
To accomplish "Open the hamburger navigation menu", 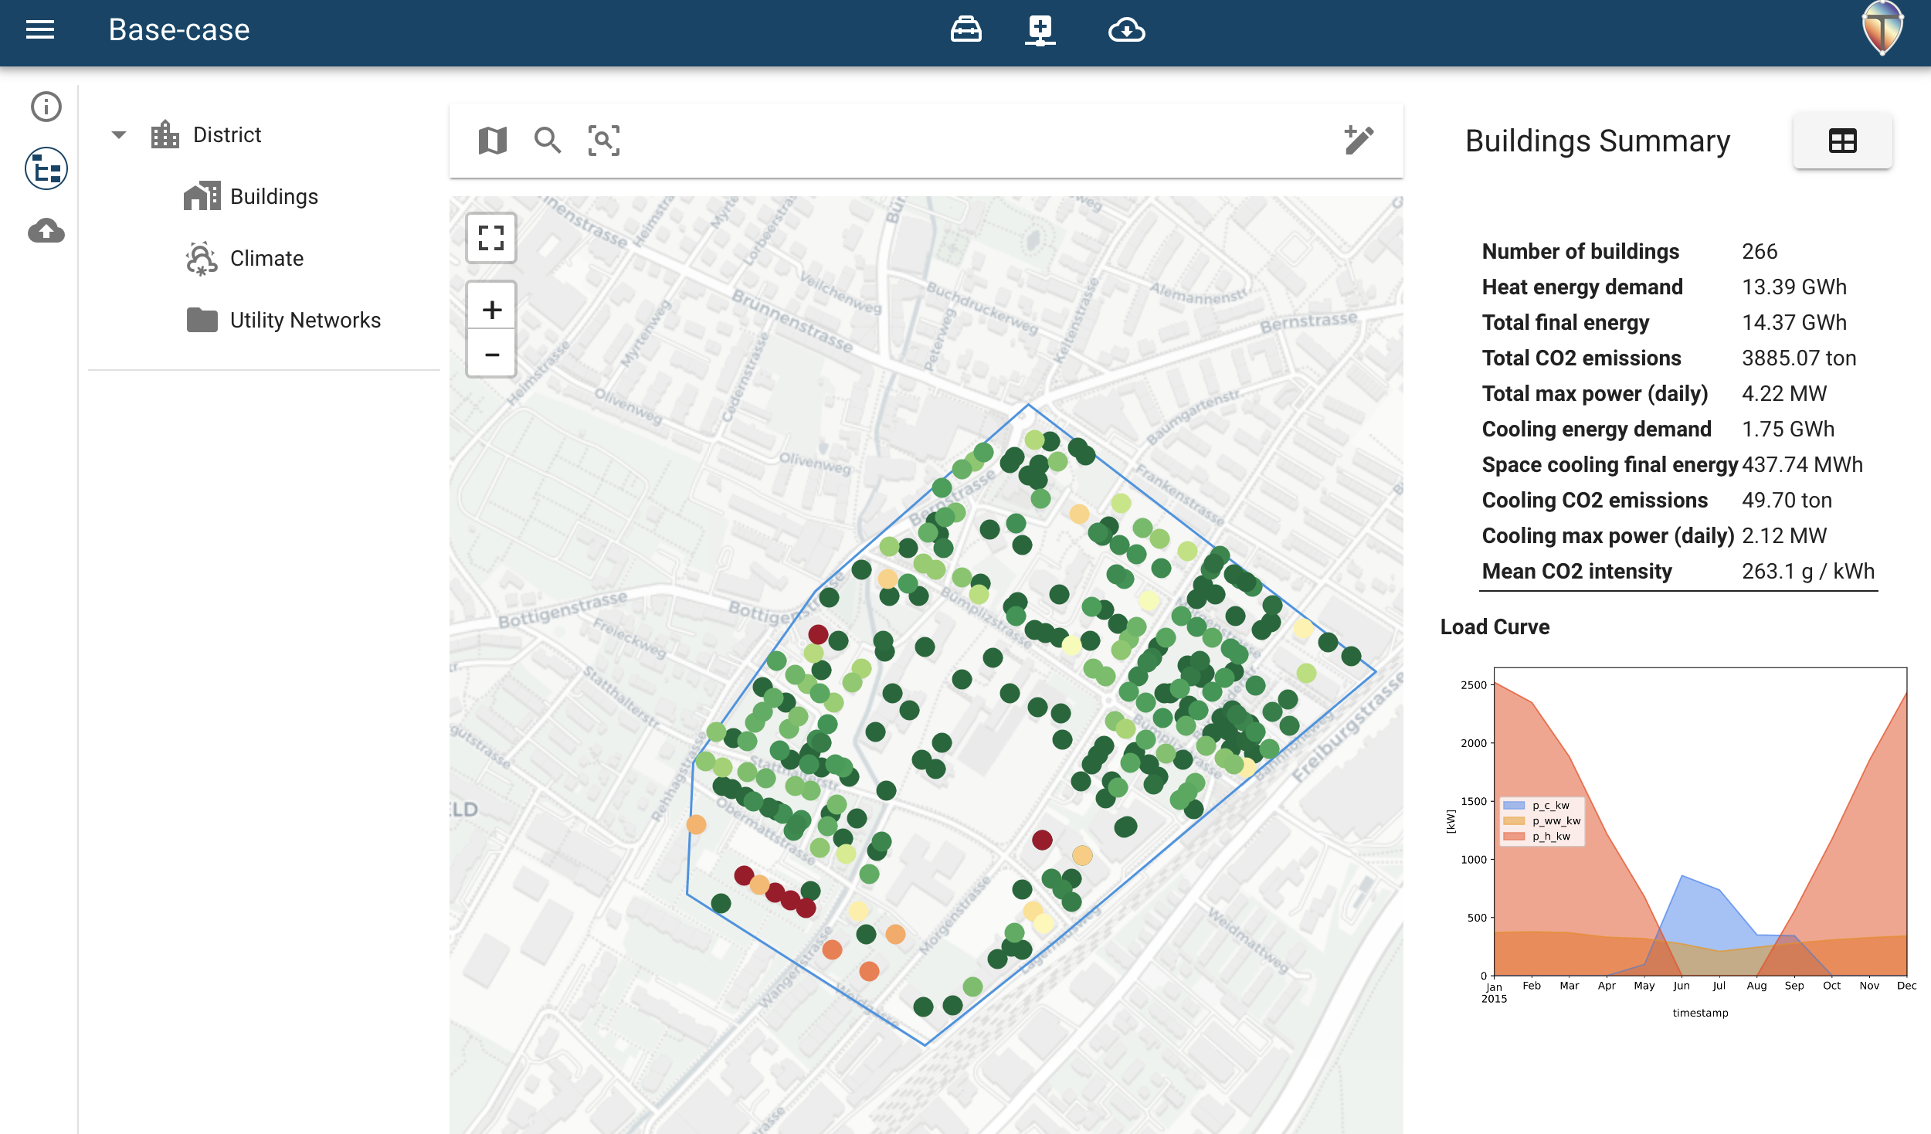I will [40, 30].
